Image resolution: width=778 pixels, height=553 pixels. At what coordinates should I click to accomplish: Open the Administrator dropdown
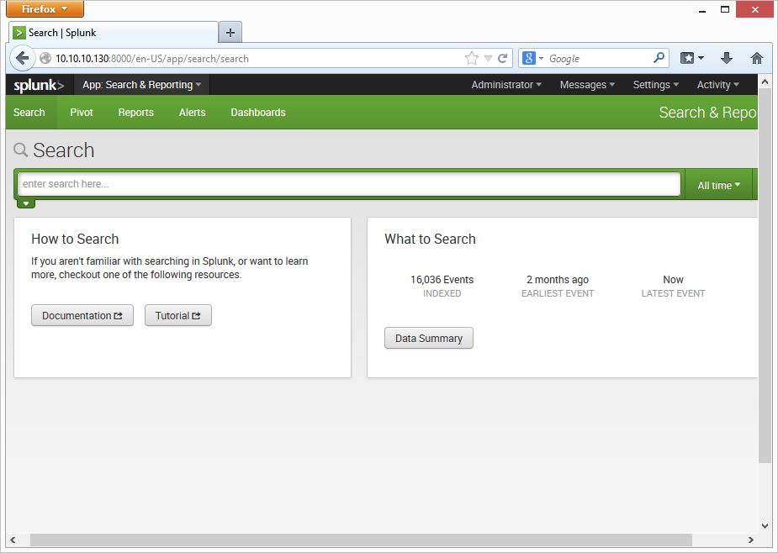point(506,85)
